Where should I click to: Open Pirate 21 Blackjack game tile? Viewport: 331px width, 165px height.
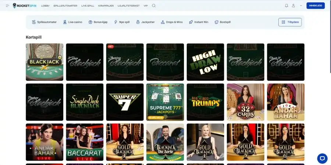click(286, 62)
